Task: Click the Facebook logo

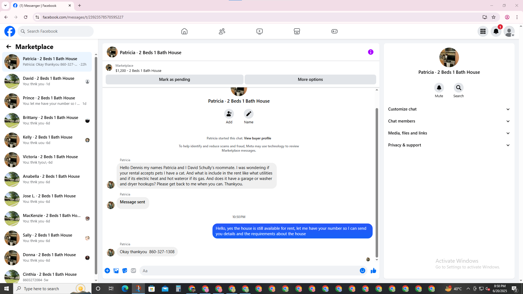Action: click(10, 31)
